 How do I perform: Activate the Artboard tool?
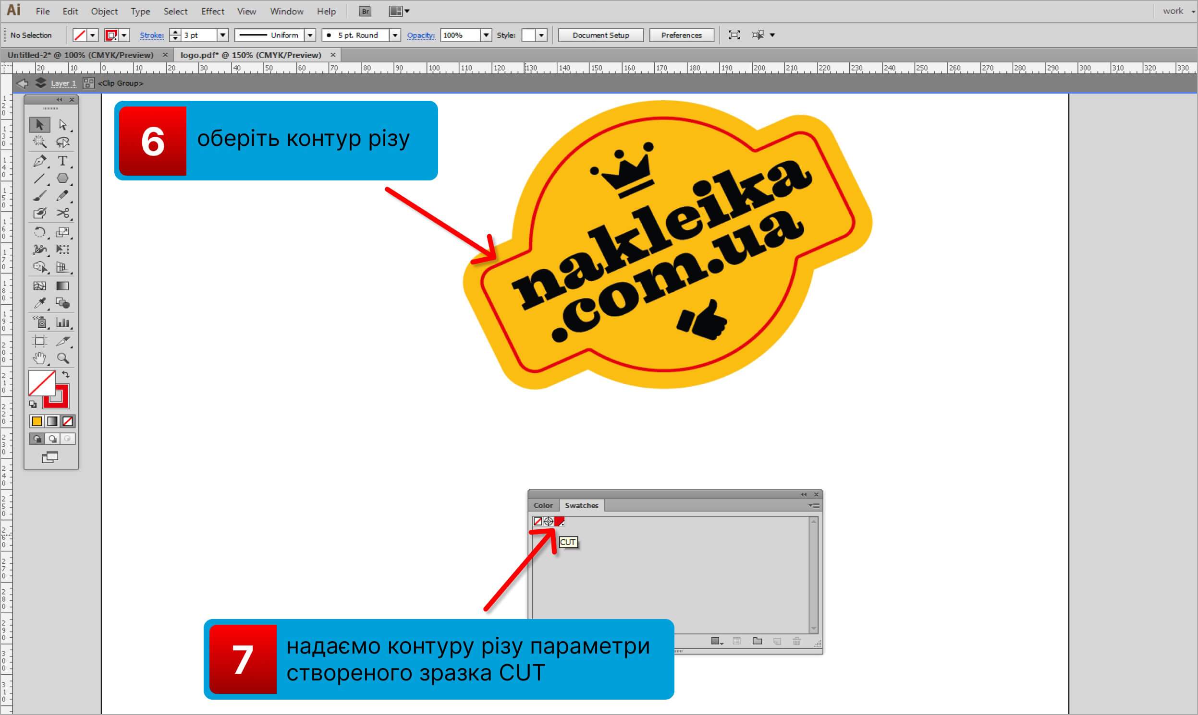(39, 341)
